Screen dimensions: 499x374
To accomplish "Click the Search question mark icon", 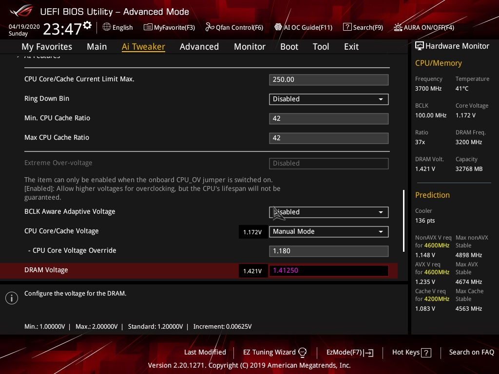I will point(347,27).
